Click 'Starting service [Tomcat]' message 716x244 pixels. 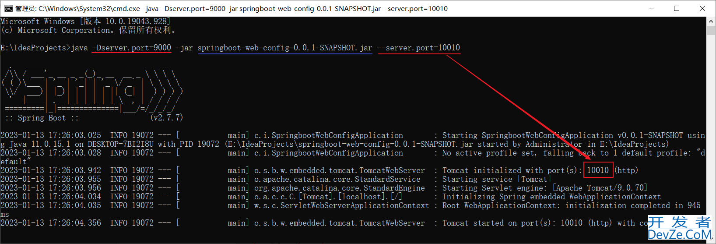(497, 179)
